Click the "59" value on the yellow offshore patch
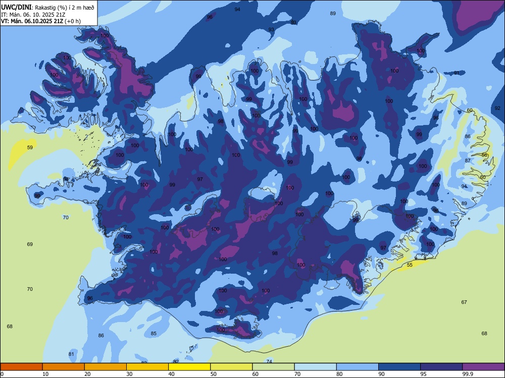 tap(30, 148)
